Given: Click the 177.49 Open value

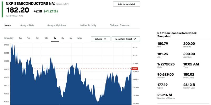Looking at the screenshot, I should coord(162,85).
